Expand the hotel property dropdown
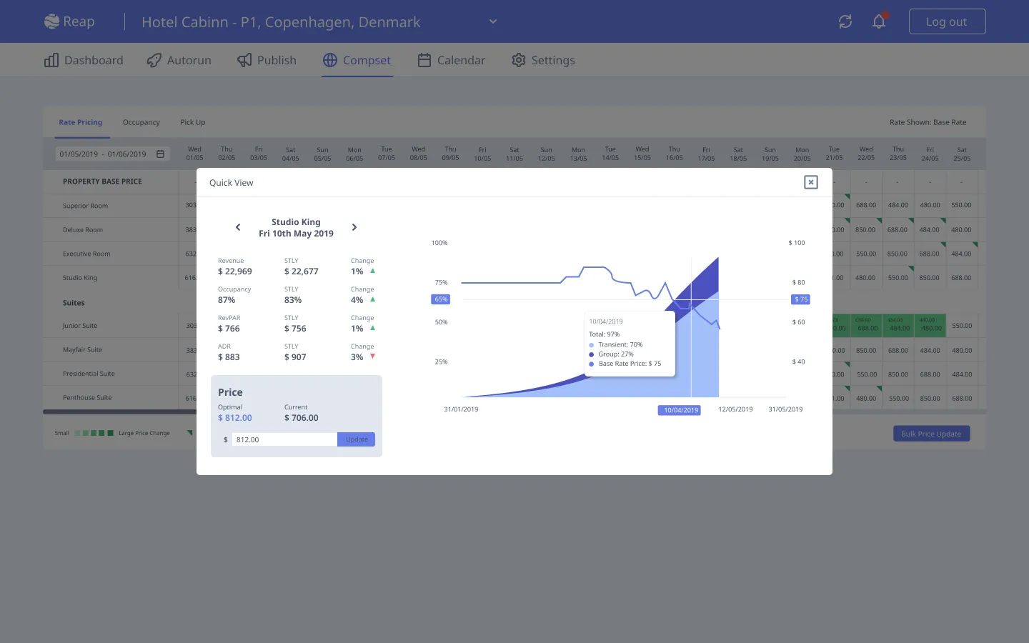 point(492,21)
